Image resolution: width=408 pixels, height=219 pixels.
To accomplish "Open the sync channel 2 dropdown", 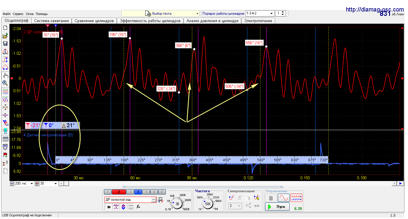I will tap(235, 206).
